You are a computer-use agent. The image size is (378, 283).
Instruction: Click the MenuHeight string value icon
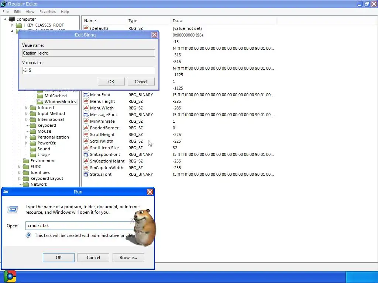point(86,101)
